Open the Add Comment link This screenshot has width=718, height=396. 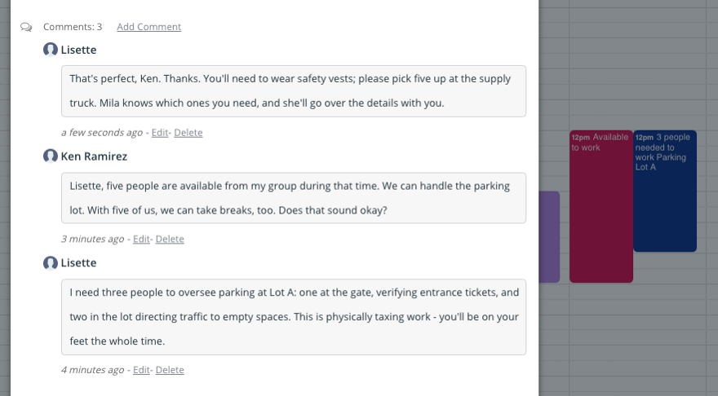click(148, 27)
